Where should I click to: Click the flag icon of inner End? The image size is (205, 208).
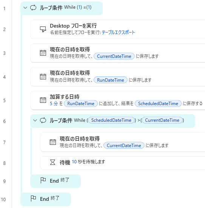coord(43,180)
